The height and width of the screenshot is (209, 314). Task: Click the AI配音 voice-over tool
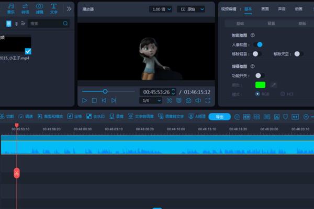[197, 116]
